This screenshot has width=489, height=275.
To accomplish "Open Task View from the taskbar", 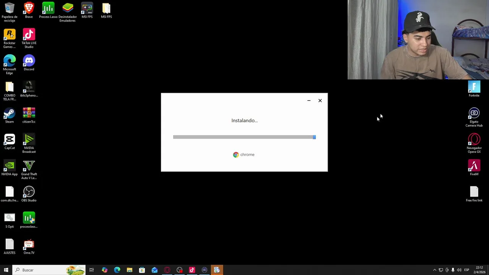I will pyautogui.click(x=92, y=270).
